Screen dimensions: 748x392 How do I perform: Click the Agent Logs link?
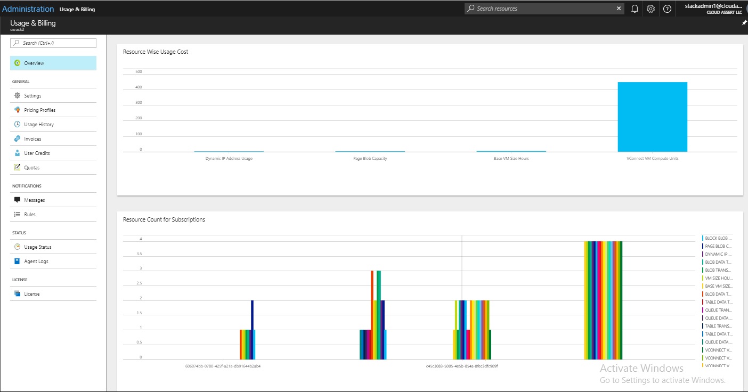coord(36,262)
